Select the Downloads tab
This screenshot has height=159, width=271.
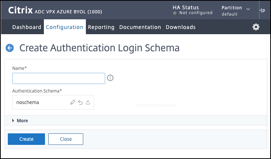coord(181,27)
